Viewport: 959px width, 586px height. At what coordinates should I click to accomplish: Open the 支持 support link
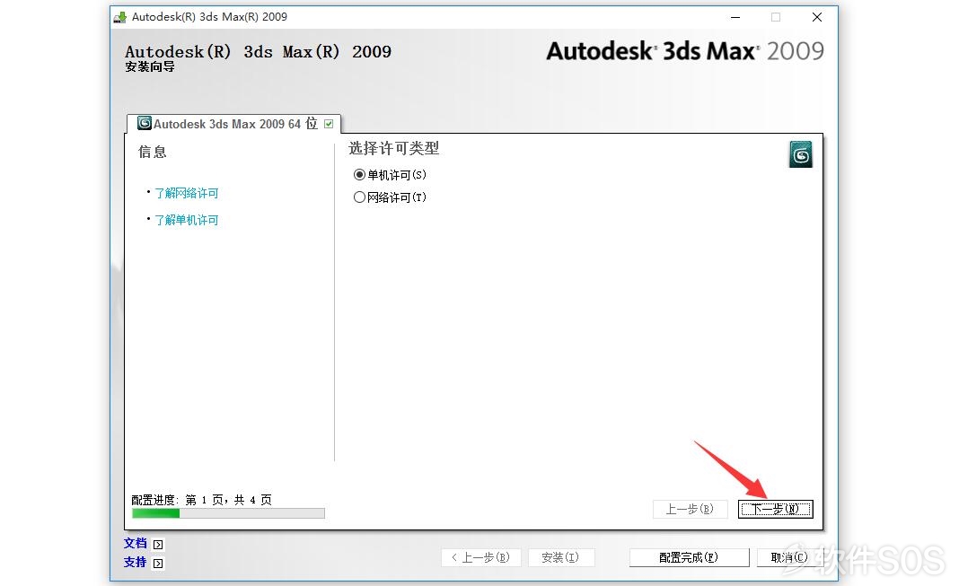(x=136, y=562)
